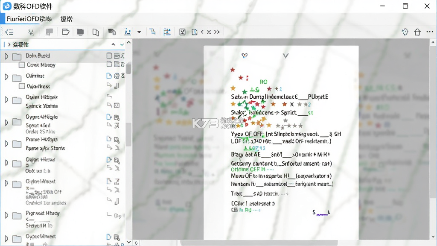Screen dimensions: 437x246
Task: Click the home icon at toolbar right
Action: tap(417, 32)
